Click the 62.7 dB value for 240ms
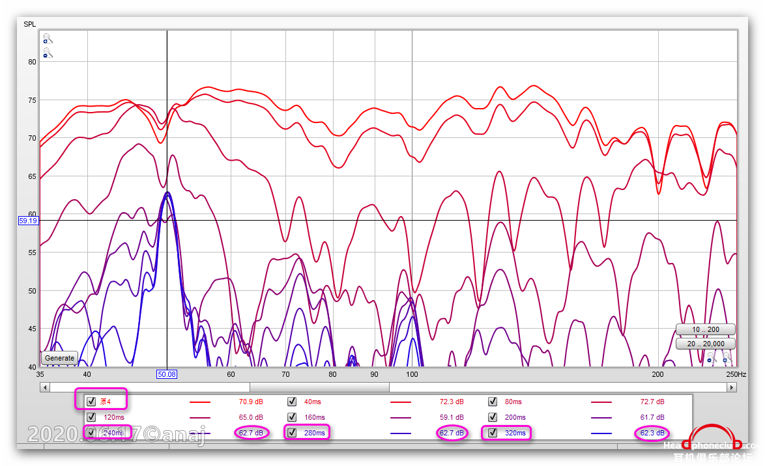The width and height of the screenshot is (765, 466). [251, 433]
